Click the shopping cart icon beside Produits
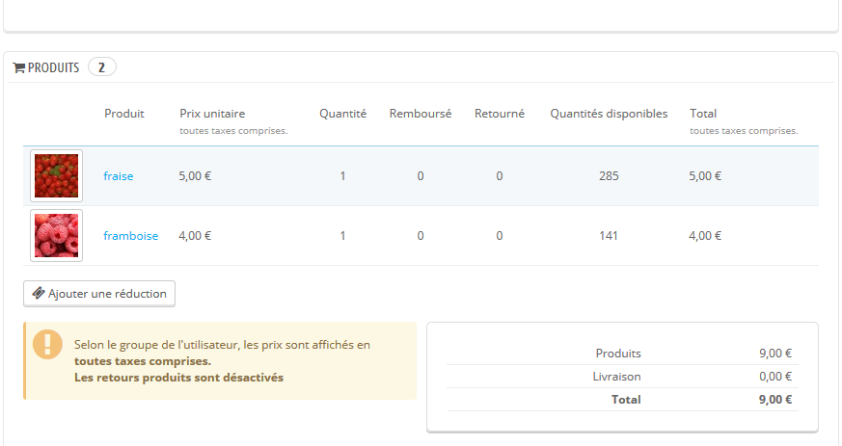This screenshot has width=842, height=446. tap(18, 68)
